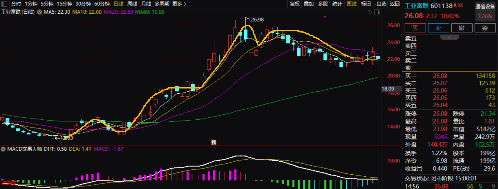The width and height of the screenshot is (498, 189).
Task: Click the 涨停 limit-up price 26.08
Action: [x=440, y=114]
